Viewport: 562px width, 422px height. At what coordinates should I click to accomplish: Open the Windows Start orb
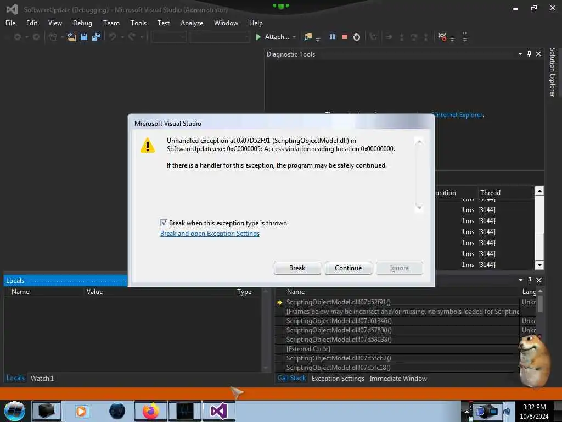pyautogui.click(x=15, y=411)
